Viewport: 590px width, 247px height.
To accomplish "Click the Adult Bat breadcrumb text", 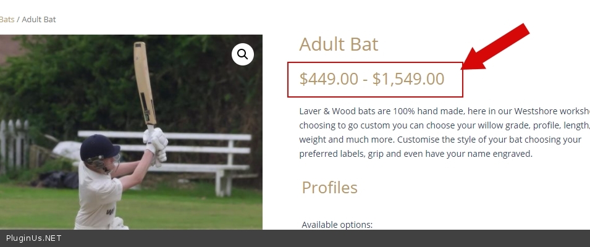I will click(x=38, y=19).
